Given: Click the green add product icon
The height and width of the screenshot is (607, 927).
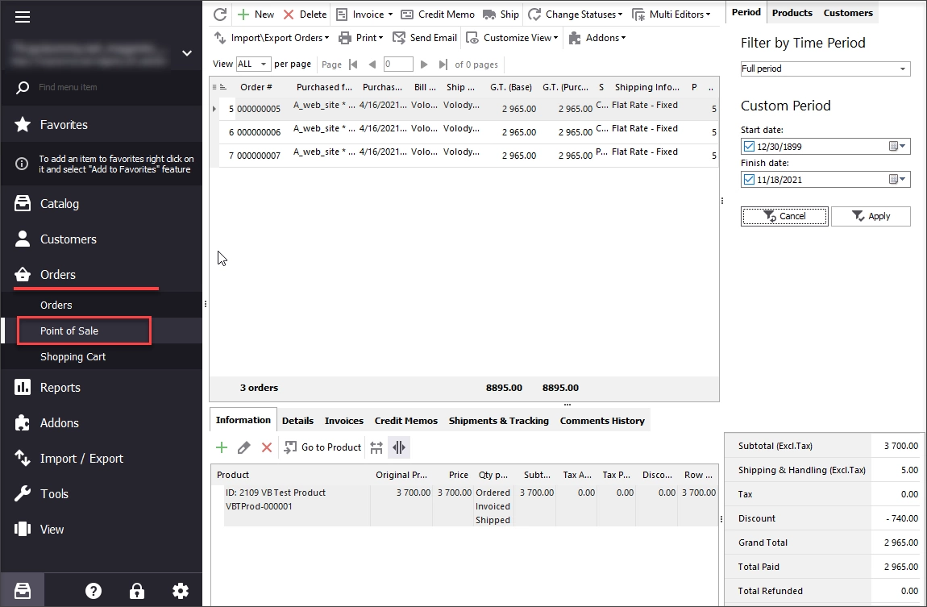Looking at the screenshot, I should point(222,447).
